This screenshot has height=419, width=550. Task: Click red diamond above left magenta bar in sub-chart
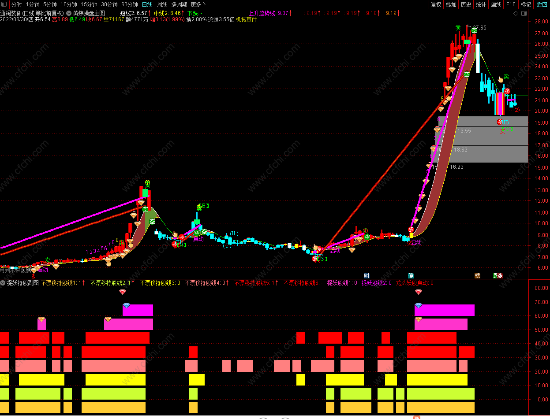tap(123, 292)
